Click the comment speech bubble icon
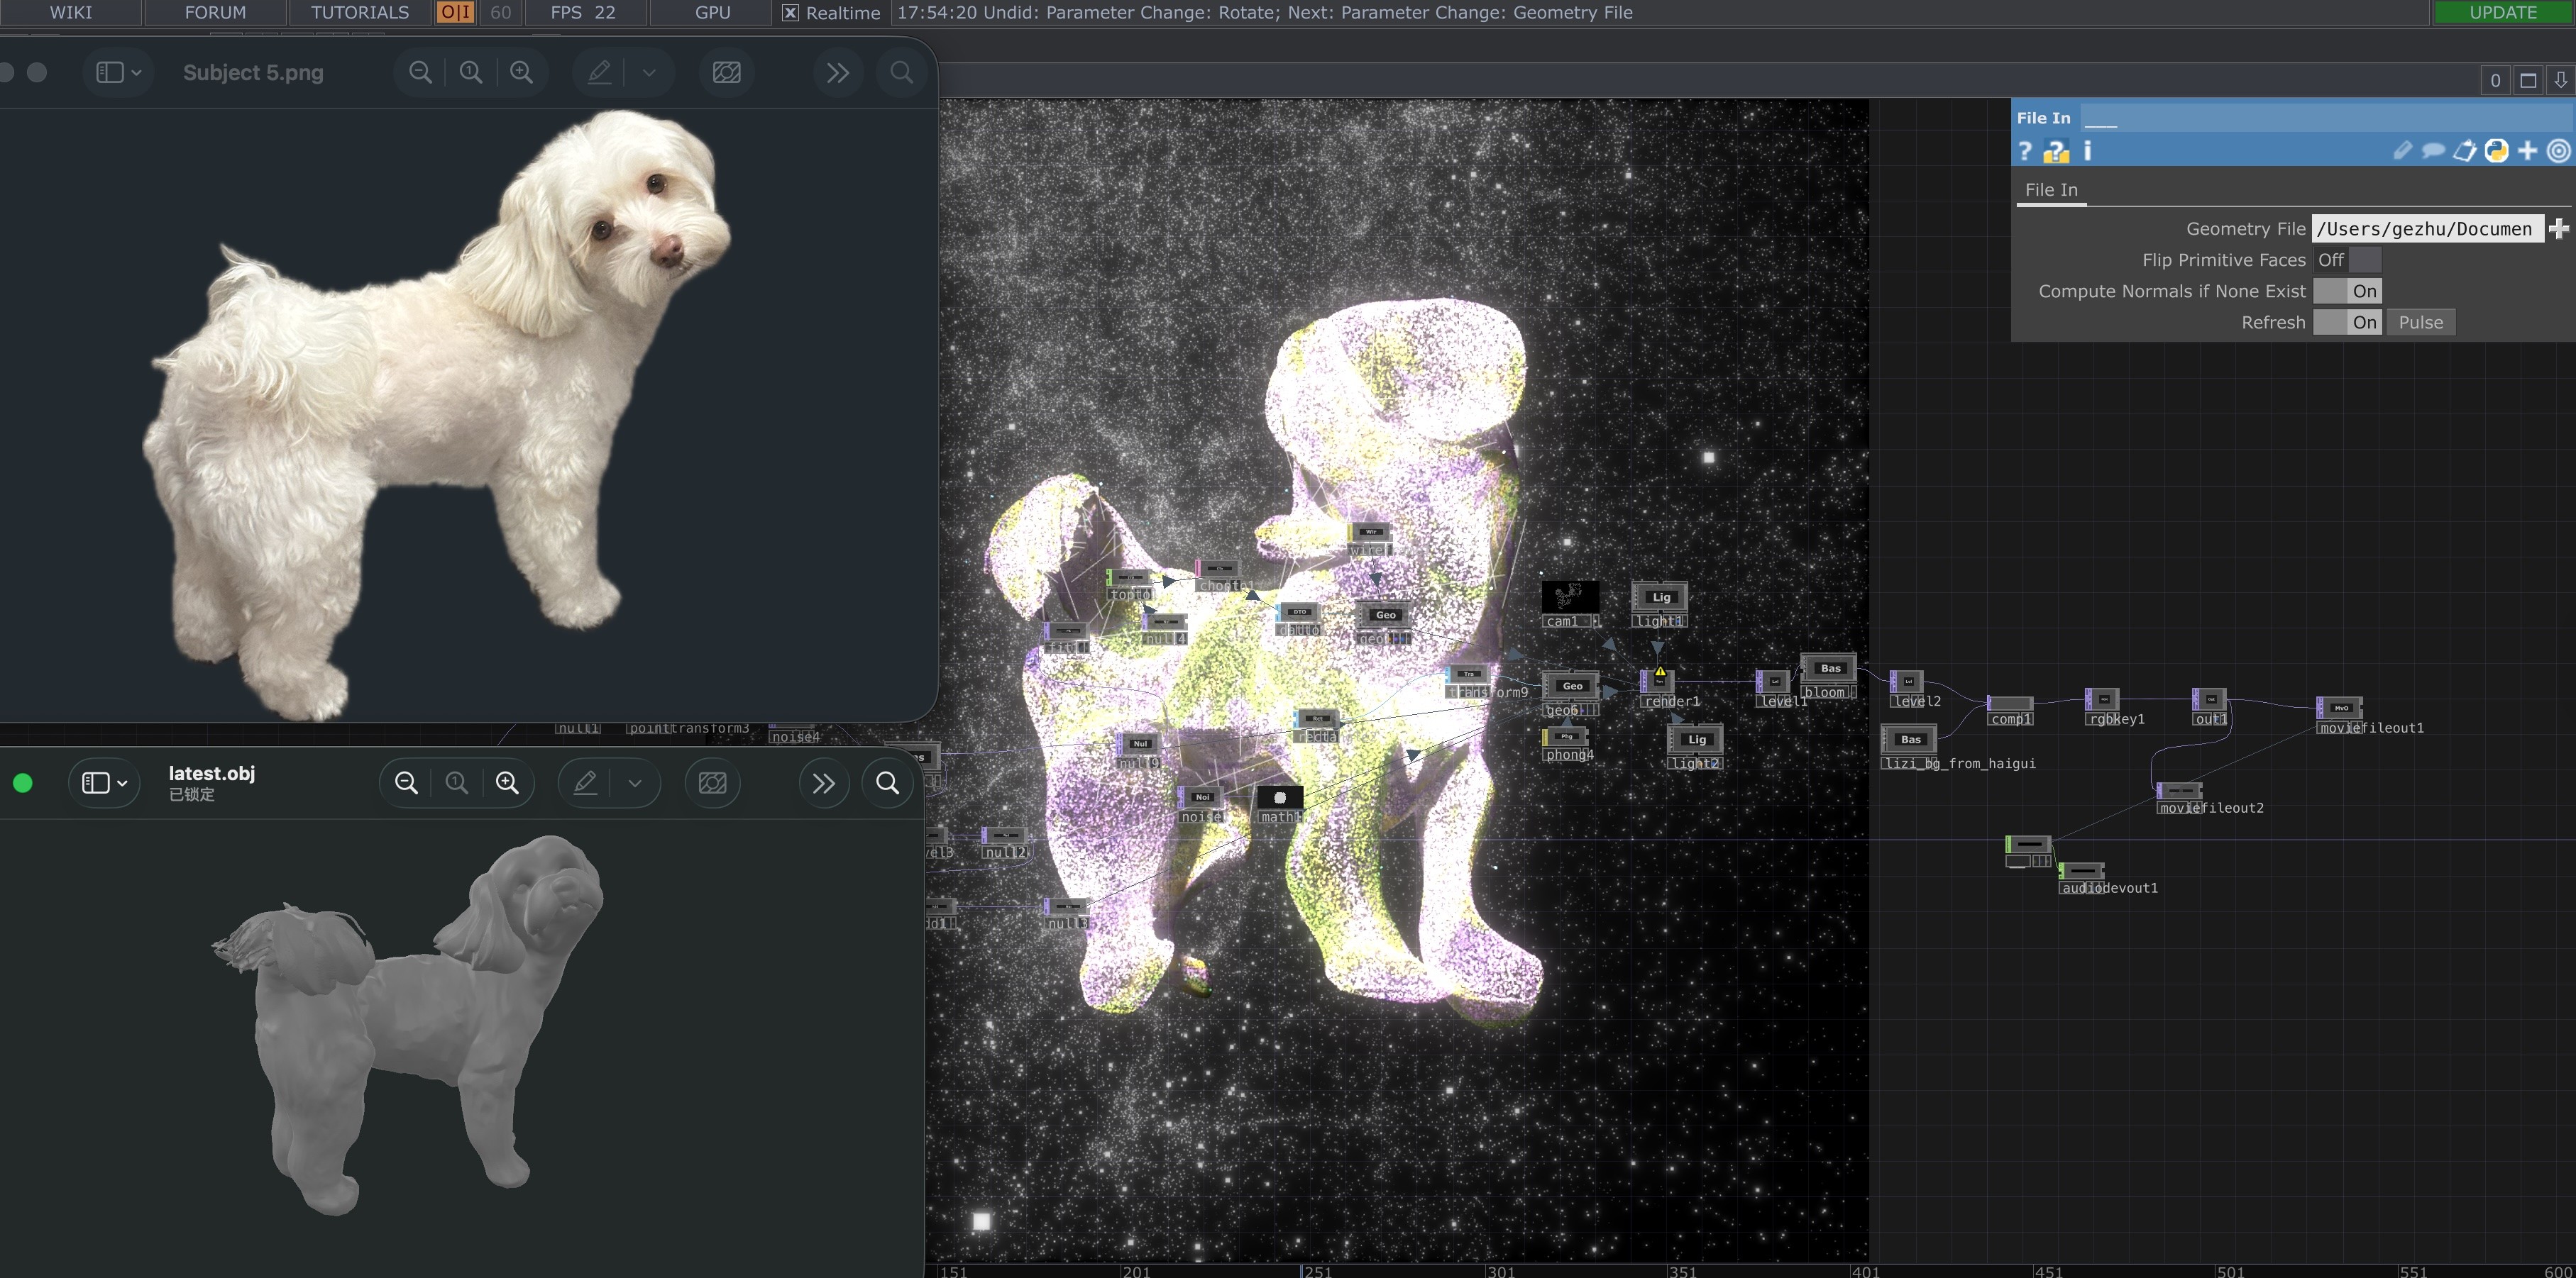2576x1278 pixels. 2433,151
